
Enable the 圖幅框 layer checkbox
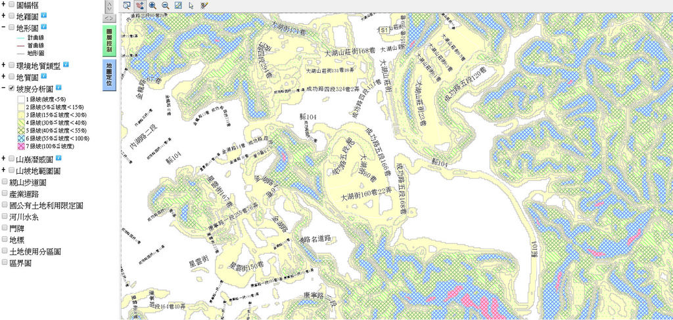pos(11,5)
